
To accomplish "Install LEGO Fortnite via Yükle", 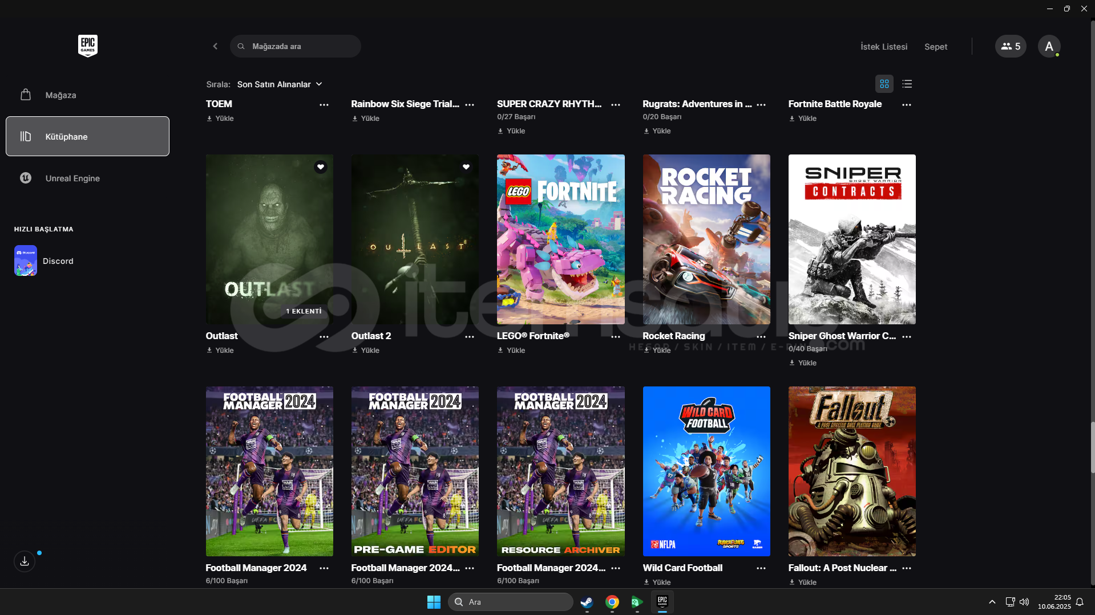I will click(x=511, y=351).
